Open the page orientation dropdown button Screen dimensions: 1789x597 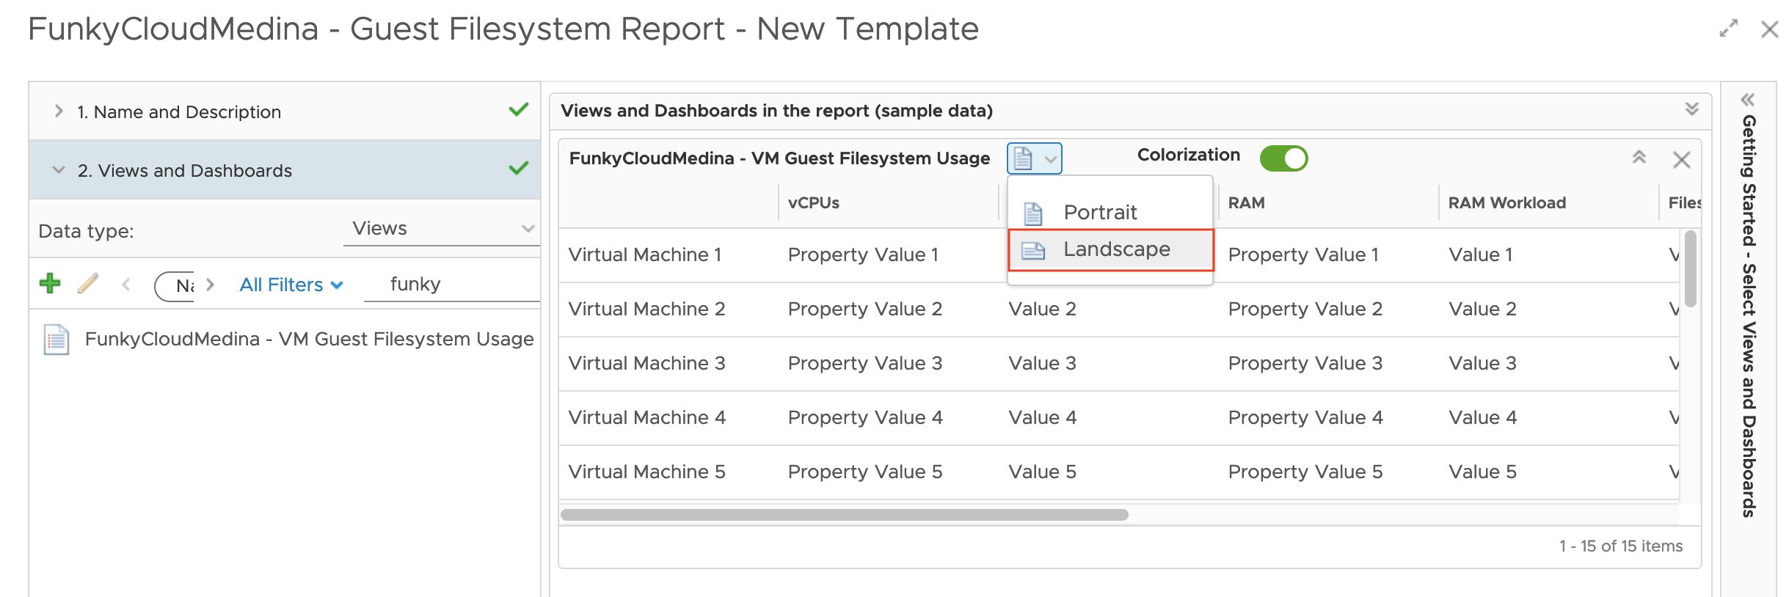(1035, 158)
